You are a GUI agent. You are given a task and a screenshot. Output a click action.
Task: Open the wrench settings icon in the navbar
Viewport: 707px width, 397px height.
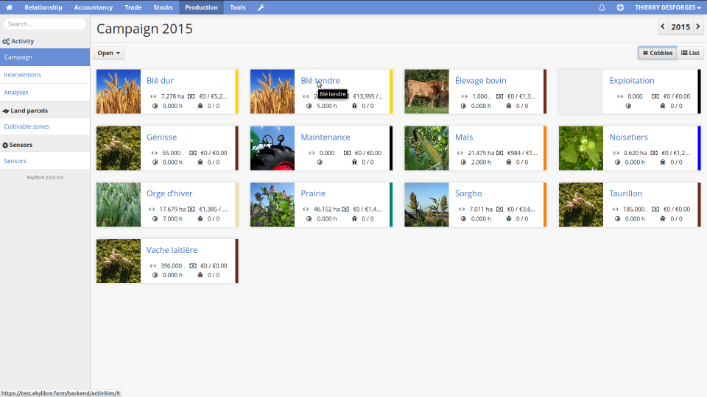261,7
